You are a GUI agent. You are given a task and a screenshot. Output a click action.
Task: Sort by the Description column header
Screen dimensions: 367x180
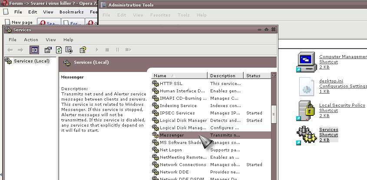pos(225,75)
